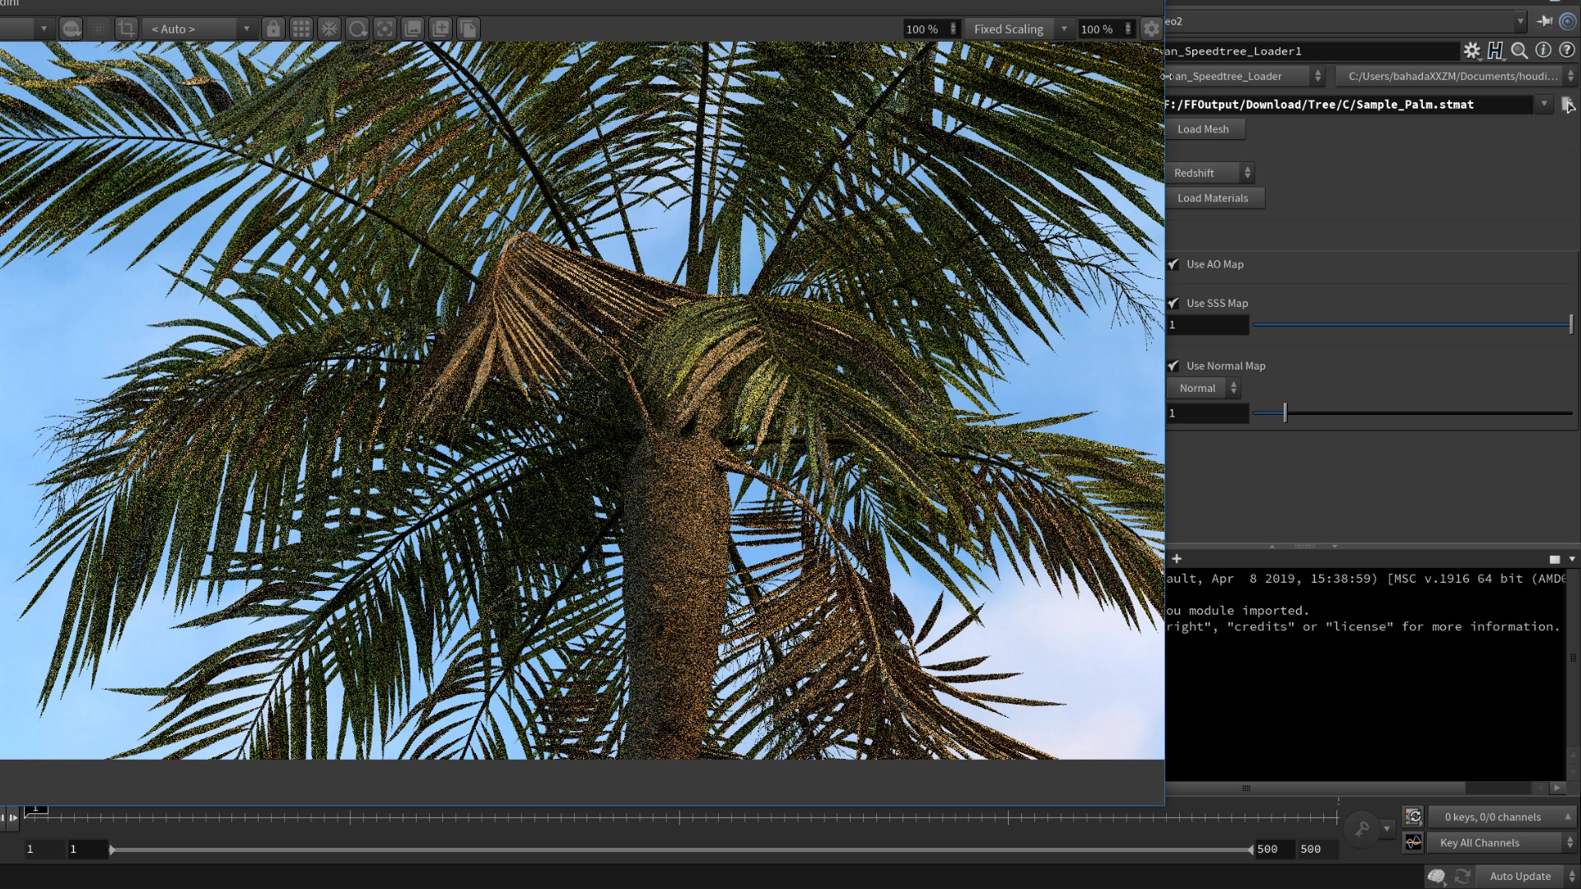Click the Load Materials button

tap(1215, 198)
